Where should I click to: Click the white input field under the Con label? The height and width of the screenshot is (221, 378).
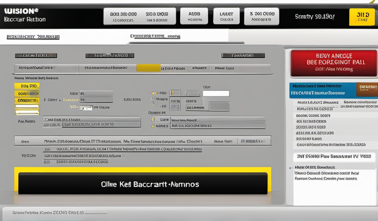click(216, 94)
